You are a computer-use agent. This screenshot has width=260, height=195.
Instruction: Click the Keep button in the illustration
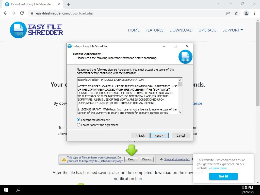pyautogui.click(x=131, y=159)
